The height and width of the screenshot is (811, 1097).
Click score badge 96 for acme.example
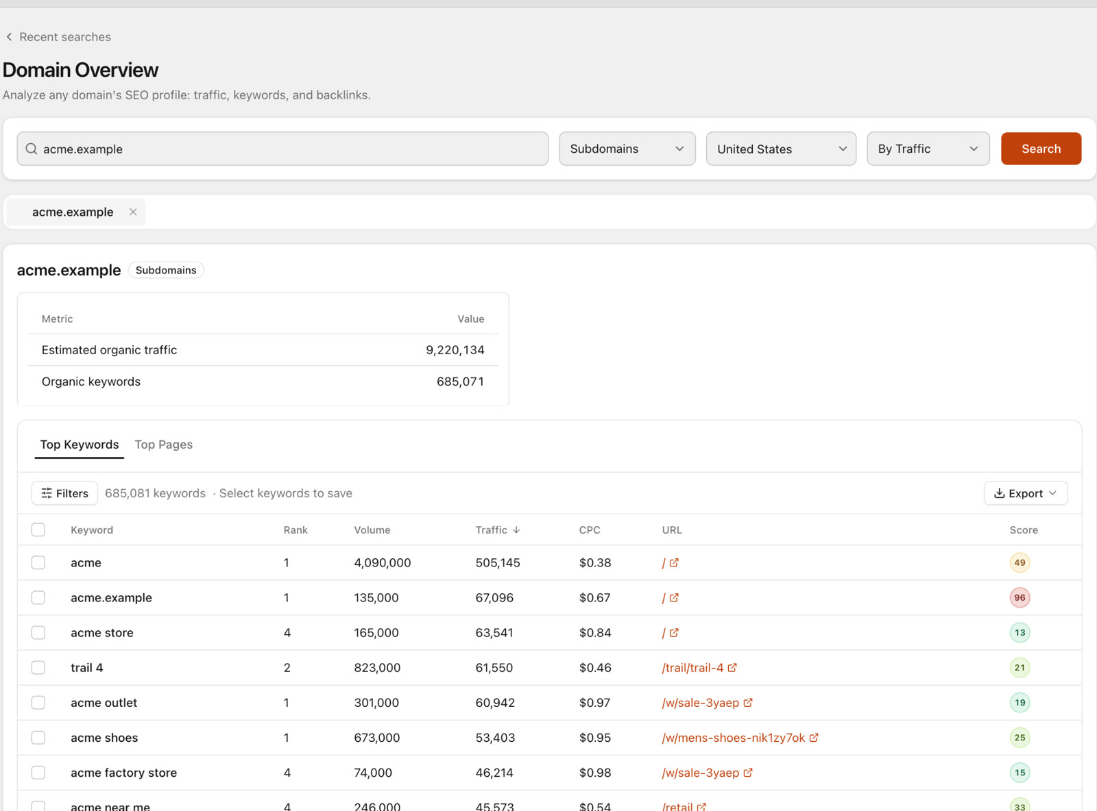click(1020, 597)
